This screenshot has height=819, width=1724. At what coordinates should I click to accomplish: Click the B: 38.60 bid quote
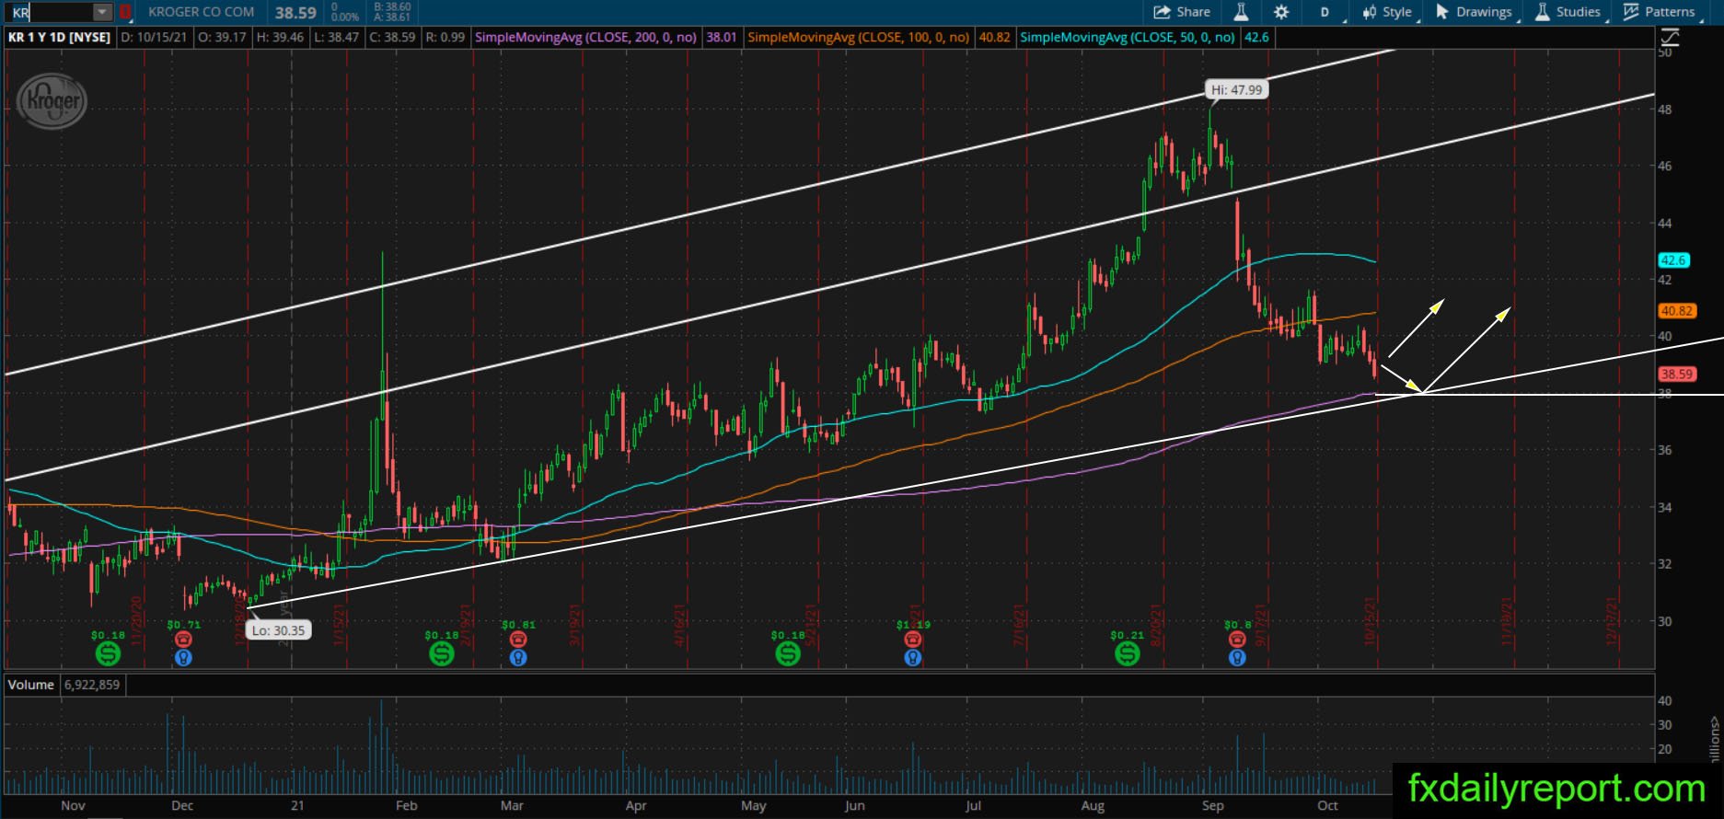393,6
